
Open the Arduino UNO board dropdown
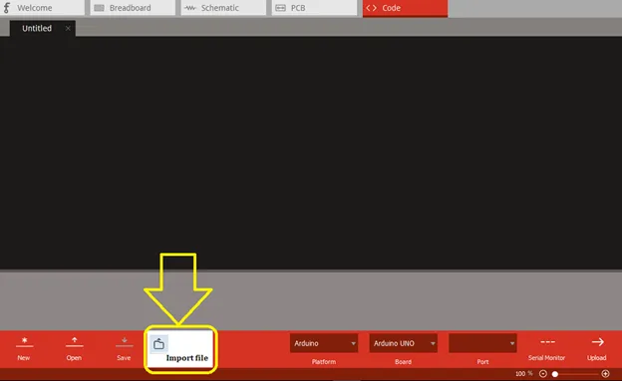[x=403, y=343]
